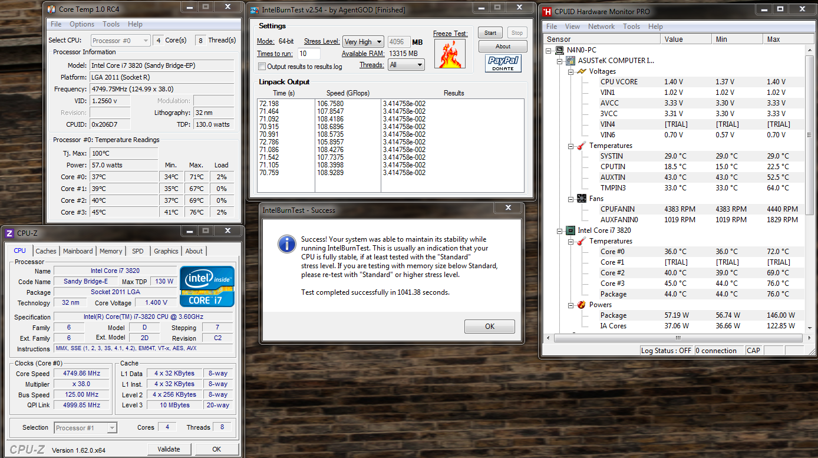This screenshot has width=818, height=458.
Task: Click the flame Freeze Test image
Action: [x=450, y=54]
